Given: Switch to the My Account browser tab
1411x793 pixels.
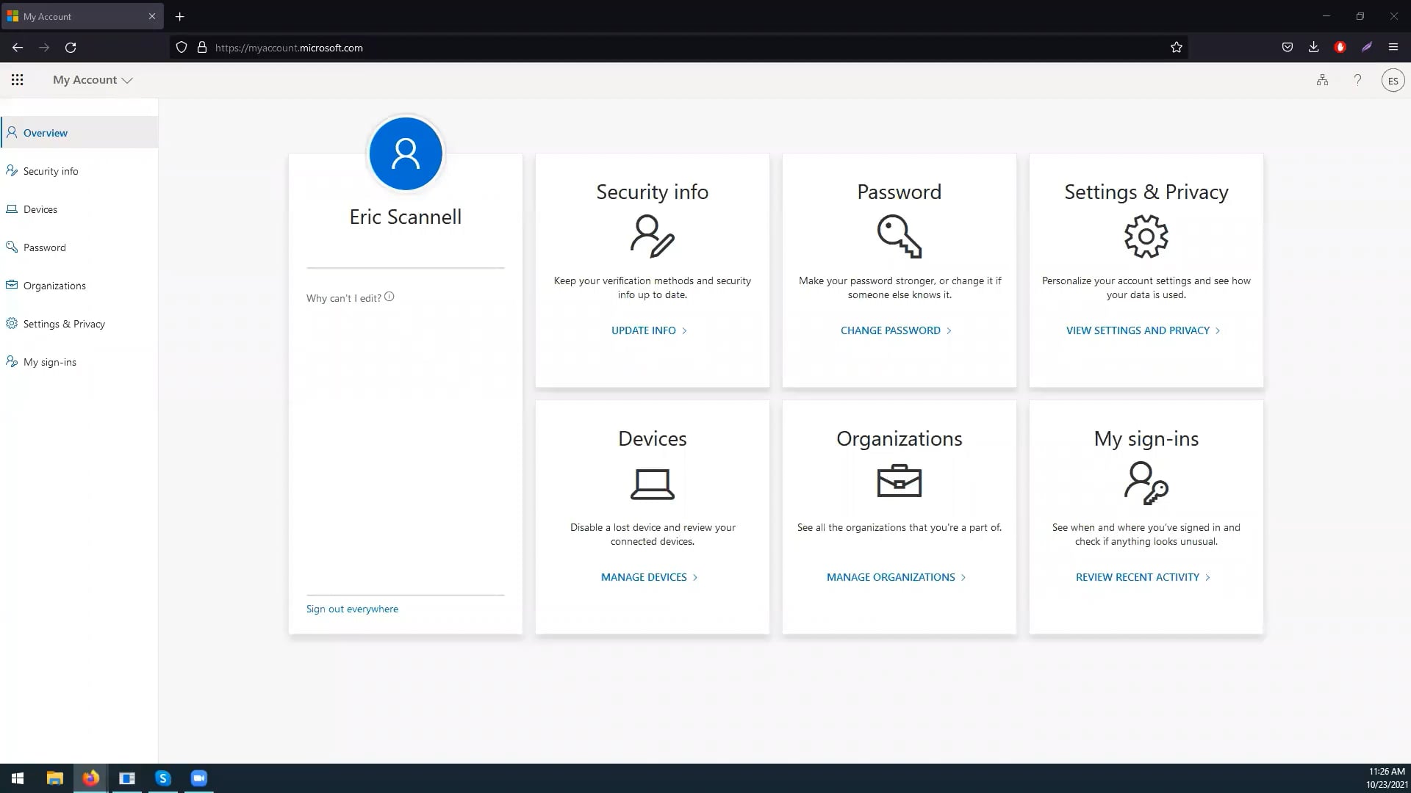Looking at the screenshot, I should tap(73, 15).
